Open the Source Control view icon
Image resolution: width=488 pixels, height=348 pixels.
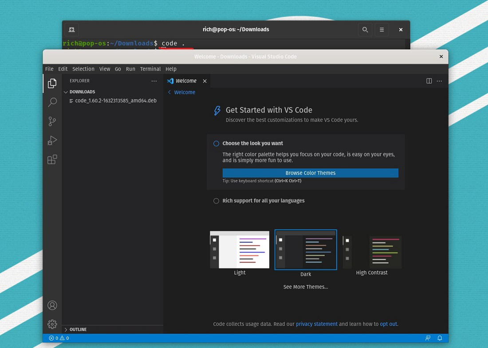52,121
